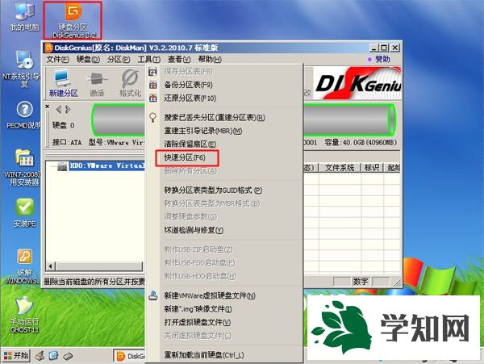Open the 文件(F) menu
Image resolution: width=484 pixels, height=364 pixels.
click(57, 59)
